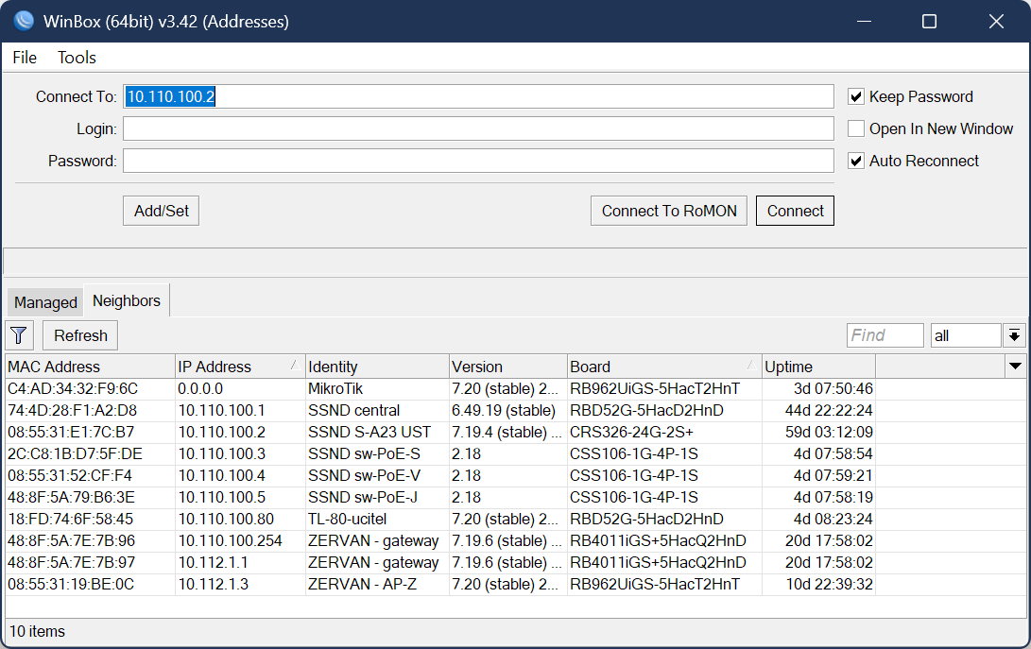The image size is (1031, 649).
Task: Toggle the Keep Password checkbox
Action: click(856, 96)
